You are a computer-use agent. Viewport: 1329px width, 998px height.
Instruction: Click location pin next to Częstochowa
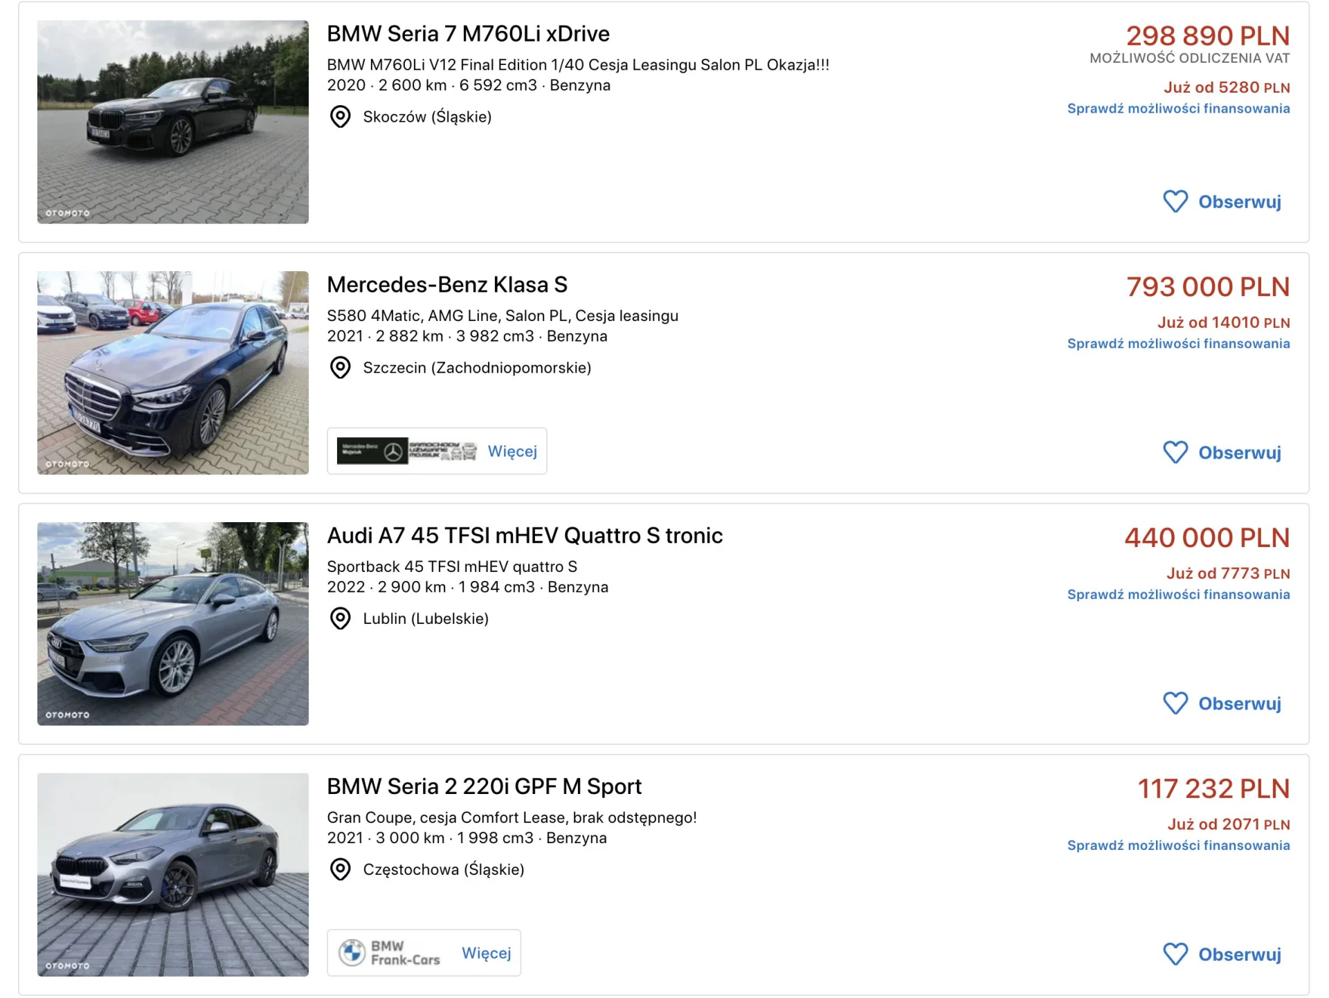tap(340, 869)
